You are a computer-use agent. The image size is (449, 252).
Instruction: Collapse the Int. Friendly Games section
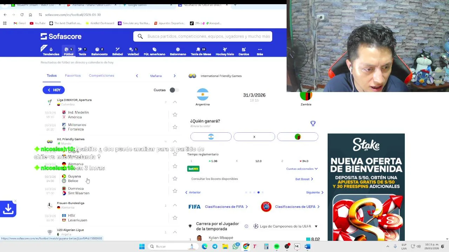(175, 141)
